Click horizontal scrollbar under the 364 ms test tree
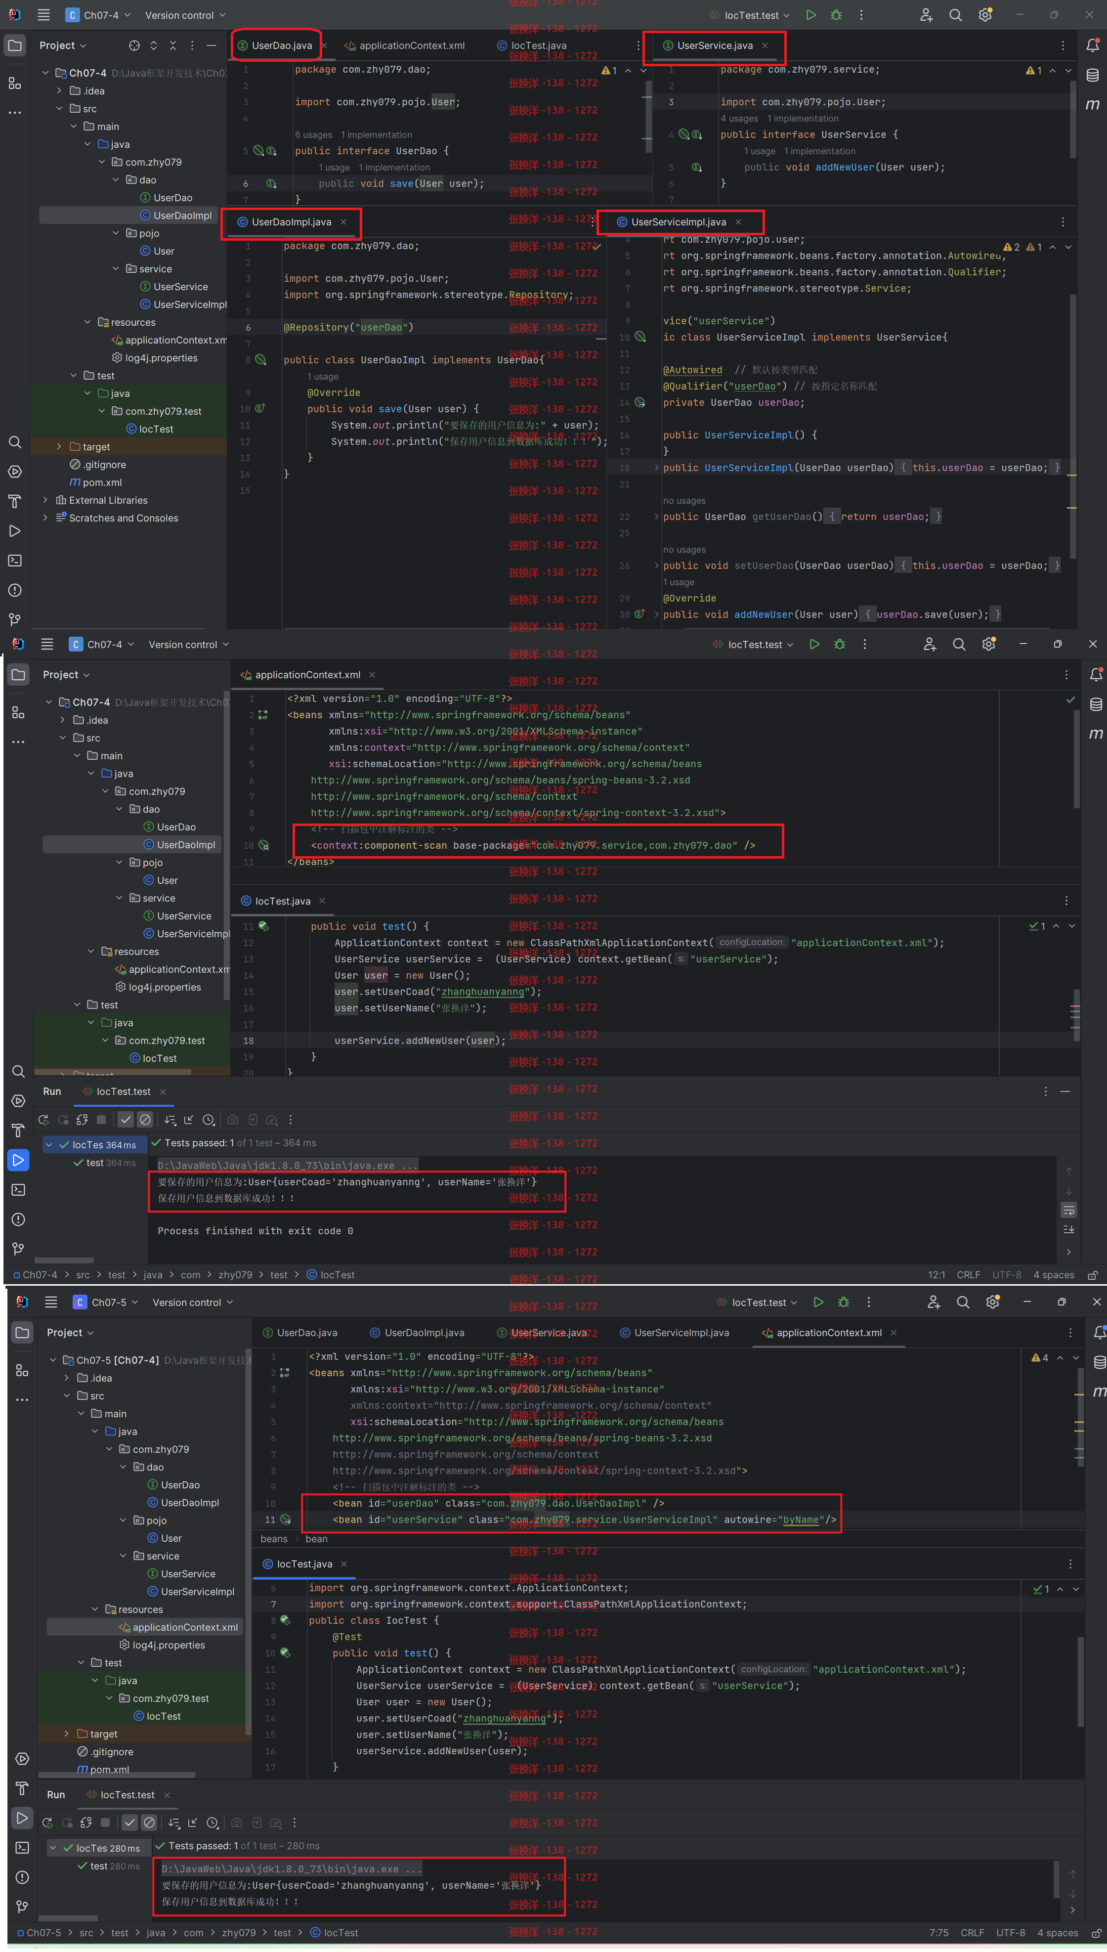1107x1952 pixels. point(64,1260)
